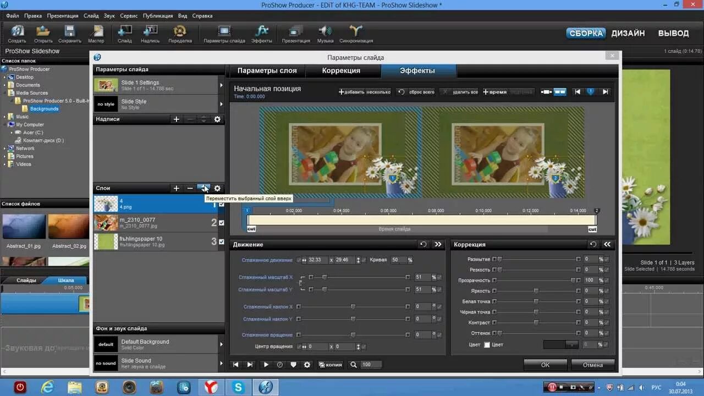Add a new caption with Надписи plus
Screen dimensions: 704x396
(176, 119)
